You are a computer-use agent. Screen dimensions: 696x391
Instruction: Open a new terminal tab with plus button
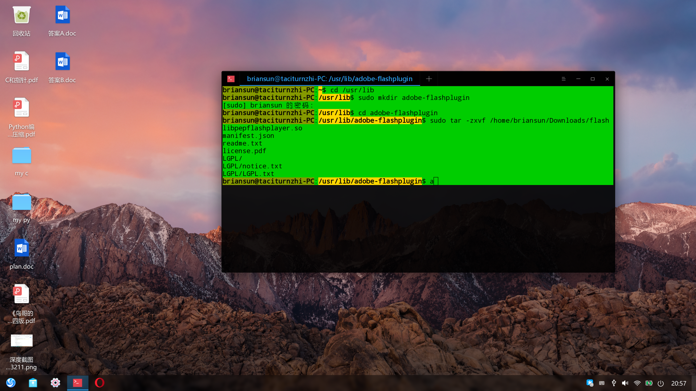point(429,79)
